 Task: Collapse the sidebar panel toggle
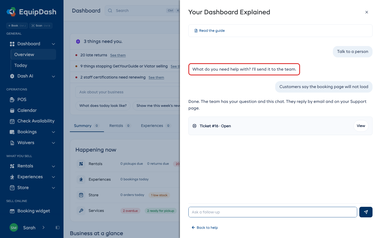57,227
